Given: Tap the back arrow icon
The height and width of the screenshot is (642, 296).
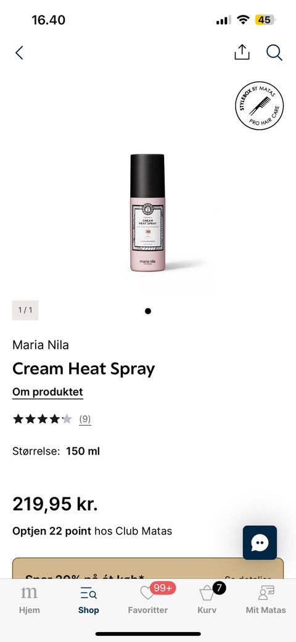Looking at the screenshot, I should coord(18,53).
